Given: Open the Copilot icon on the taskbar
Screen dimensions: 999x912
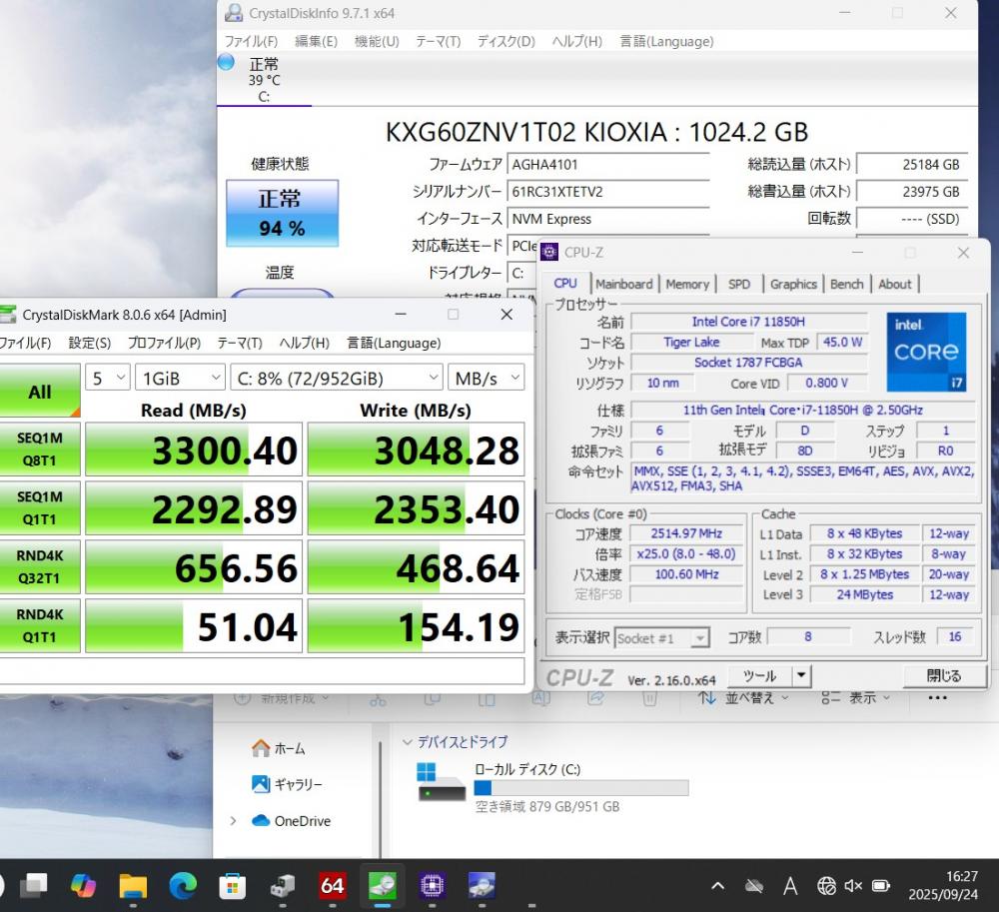Looking at the screenshot, I should pos(83,885).
